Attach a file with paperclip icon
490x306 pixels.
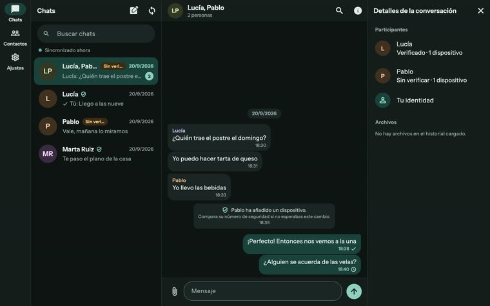click(174, 291)
